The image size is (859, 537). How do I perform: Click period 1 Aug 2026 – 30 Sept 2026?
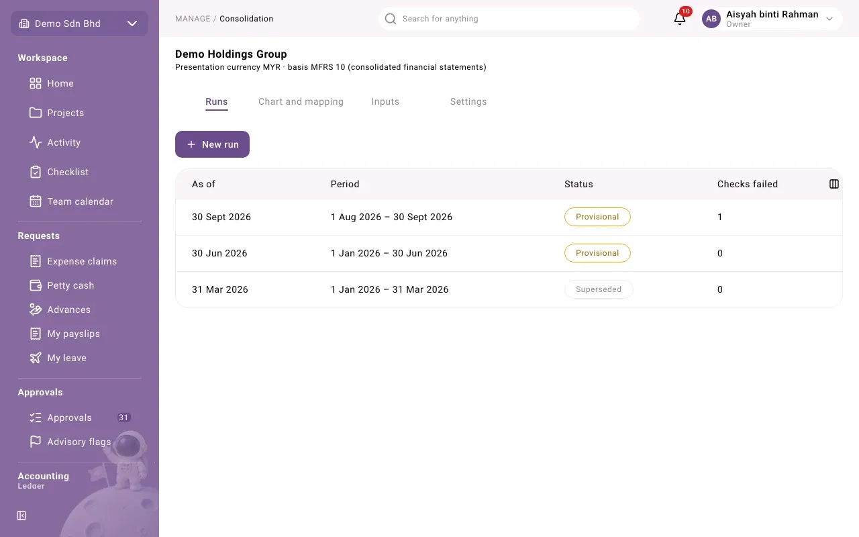click(x=391, y=217)
